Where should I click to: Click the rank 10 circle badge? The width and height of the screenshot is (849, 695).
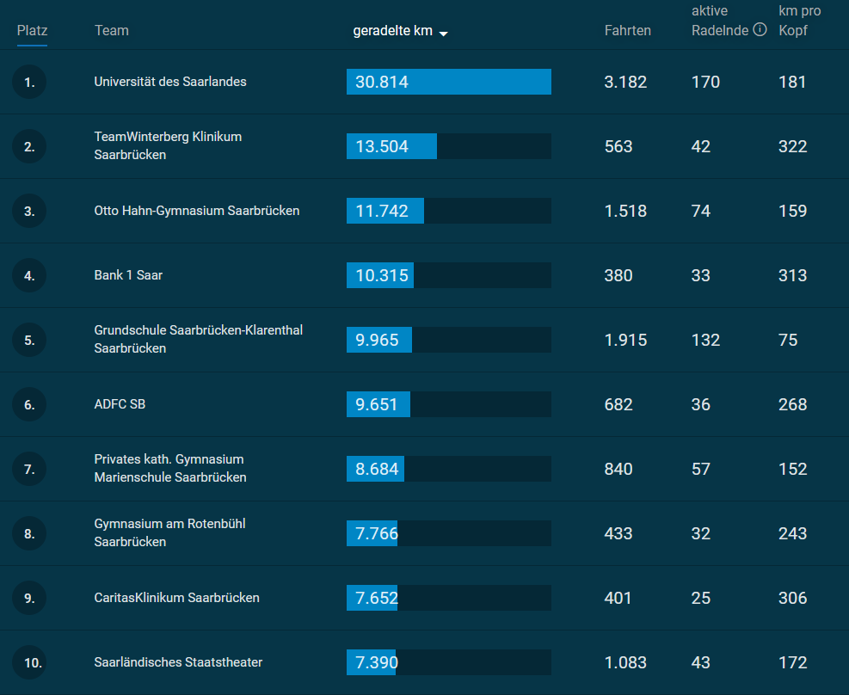coord(29,663)
